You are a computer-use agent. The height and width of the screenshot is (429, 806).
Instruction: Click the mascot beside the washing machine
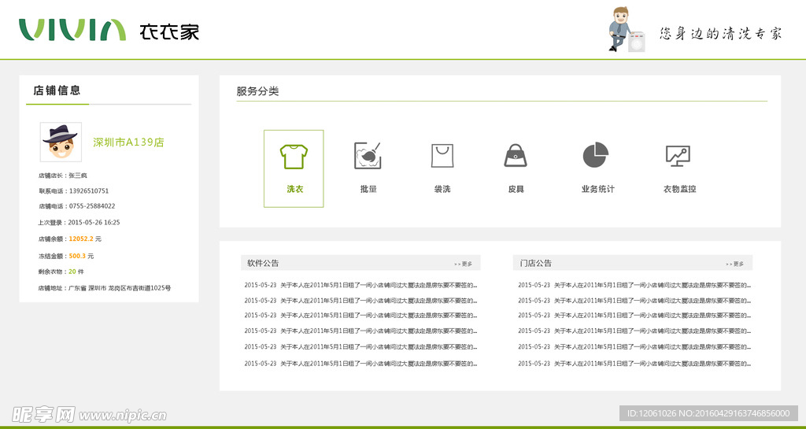pos(626,29)
